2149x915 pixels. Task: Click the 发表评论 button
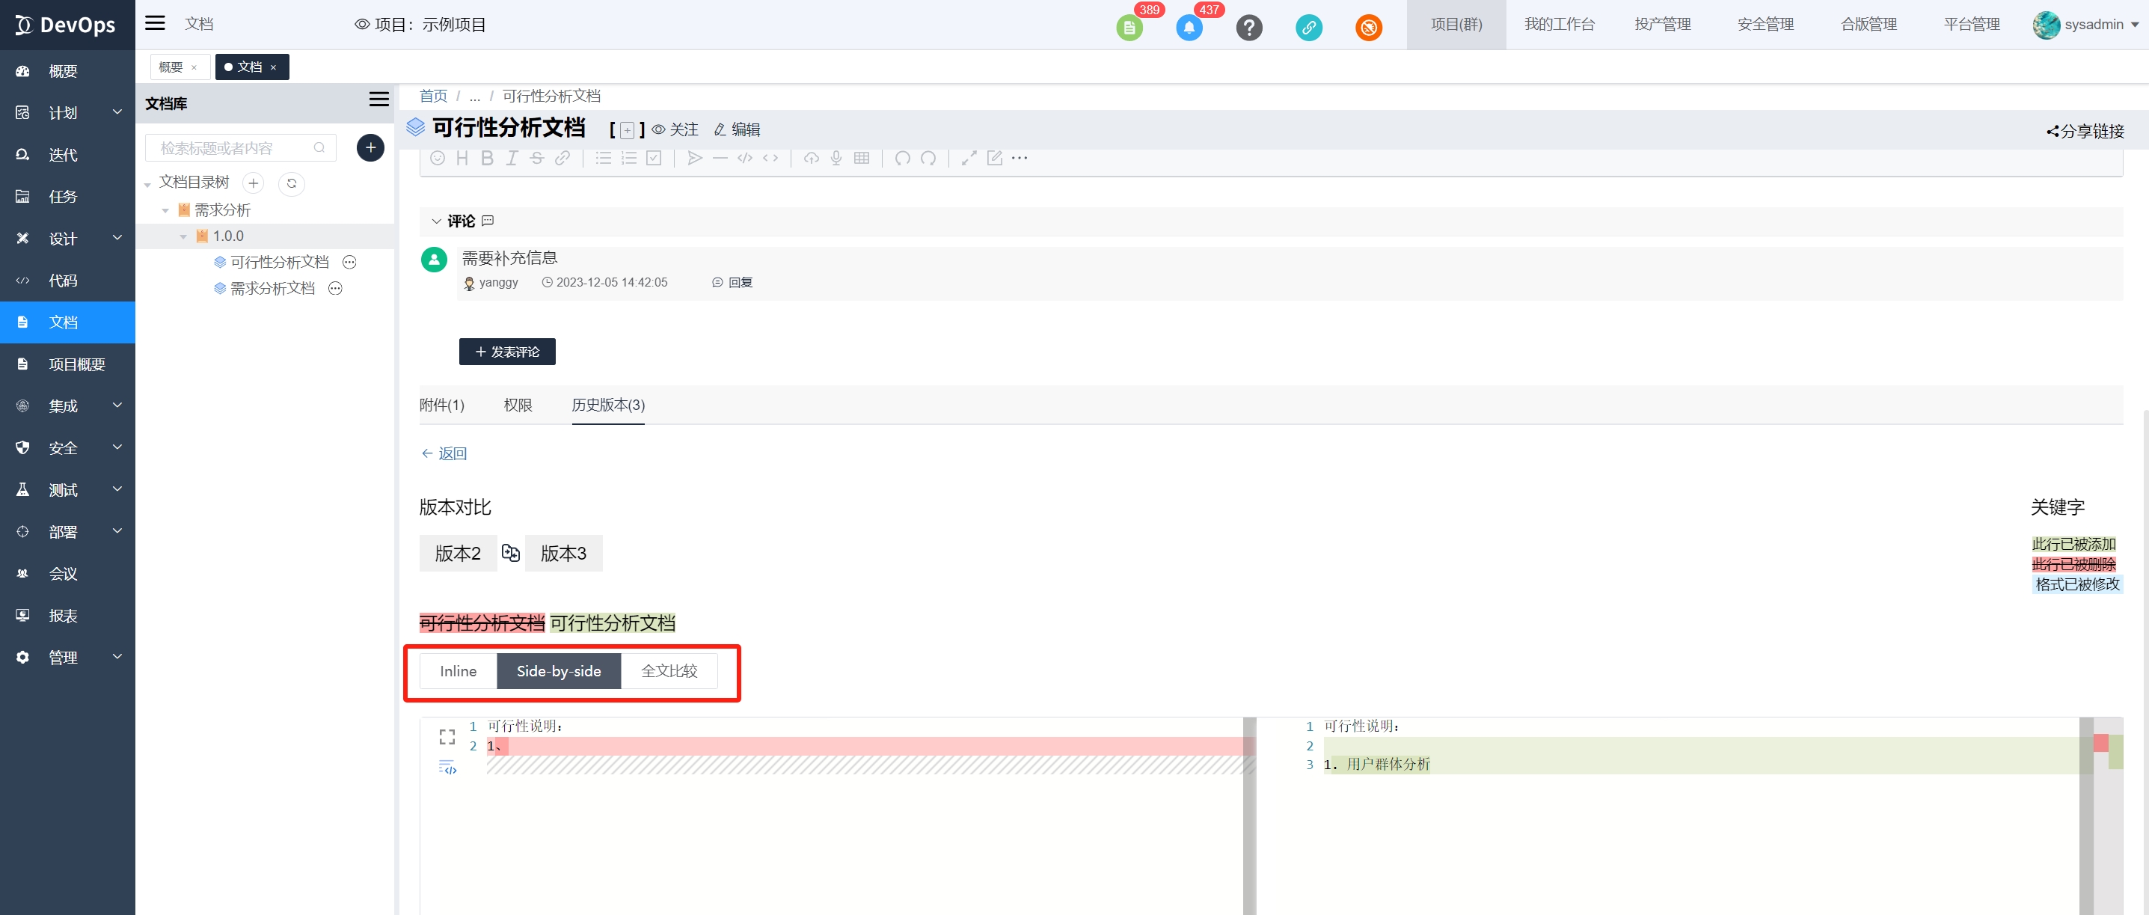(507, 351)
